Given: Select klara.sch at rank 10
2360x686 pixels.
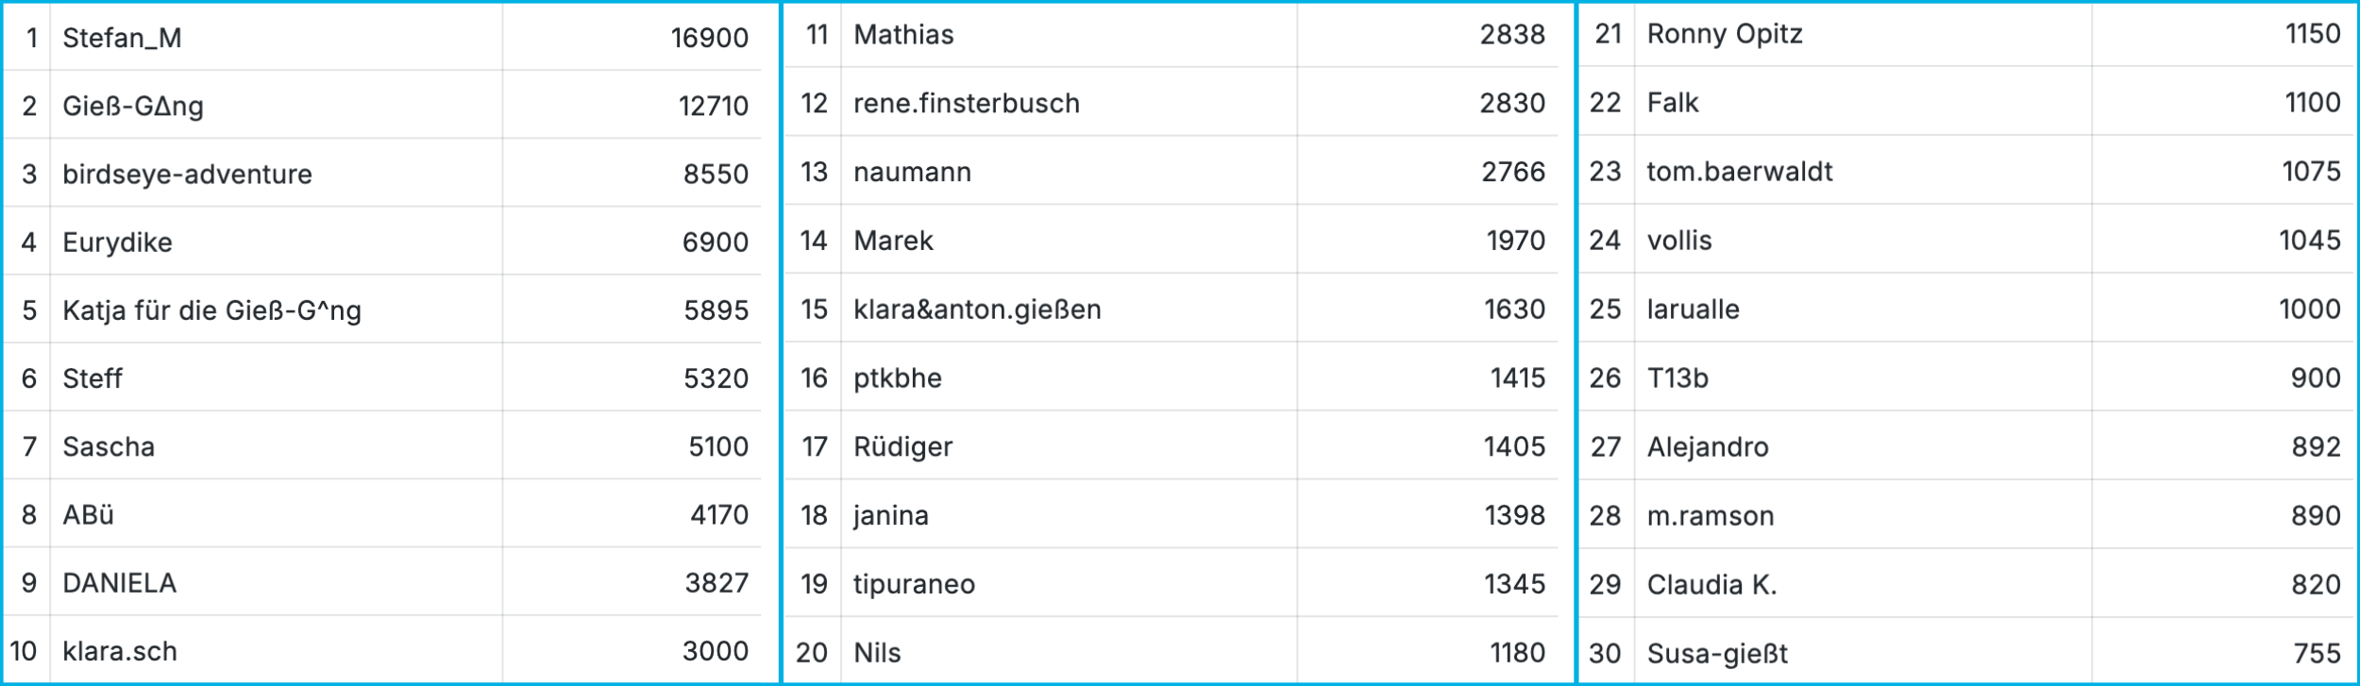Looking at the screenshot, I should 120,651.
